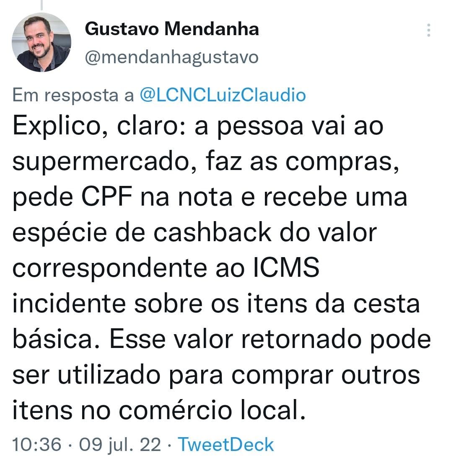Click the word 'retornado' in the tweet
The image size is (451, 456).
click(x=301, y=339)
